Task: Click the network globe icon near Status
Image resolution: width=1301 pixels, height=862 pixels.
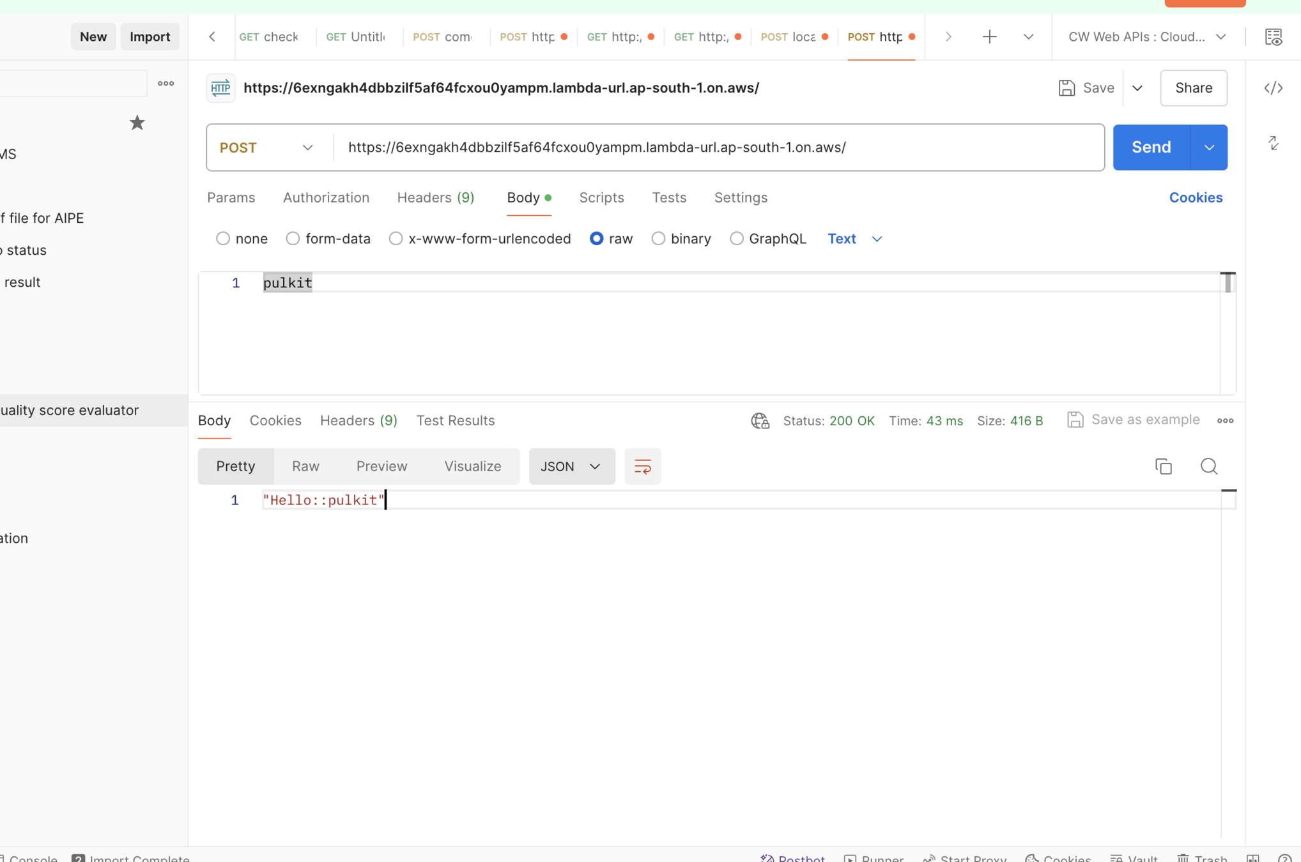Action: pyautogui.click(x=760, y=421)
